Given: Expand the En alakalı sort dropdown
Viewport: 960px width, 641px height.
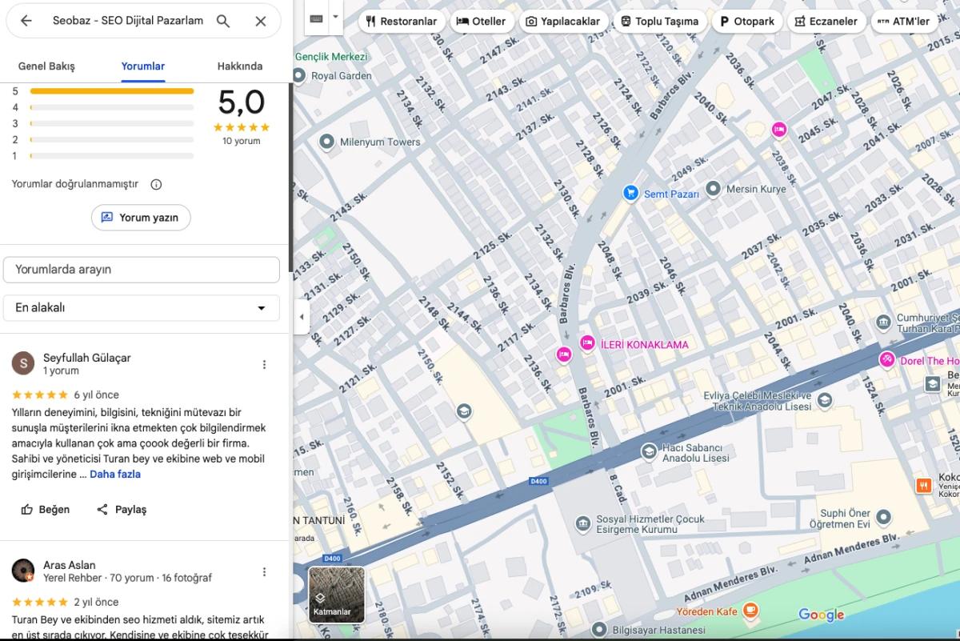Looking at the screenshot, I should (x=142, y=308).
